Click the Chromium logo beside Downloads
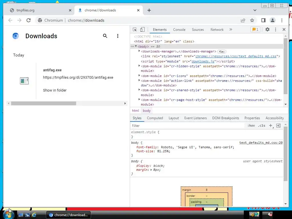 coord(16,36)
